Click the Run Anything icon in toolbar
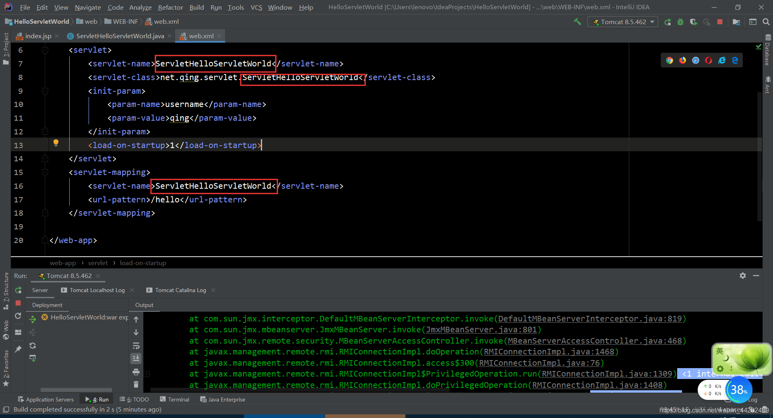 (753, 22)
